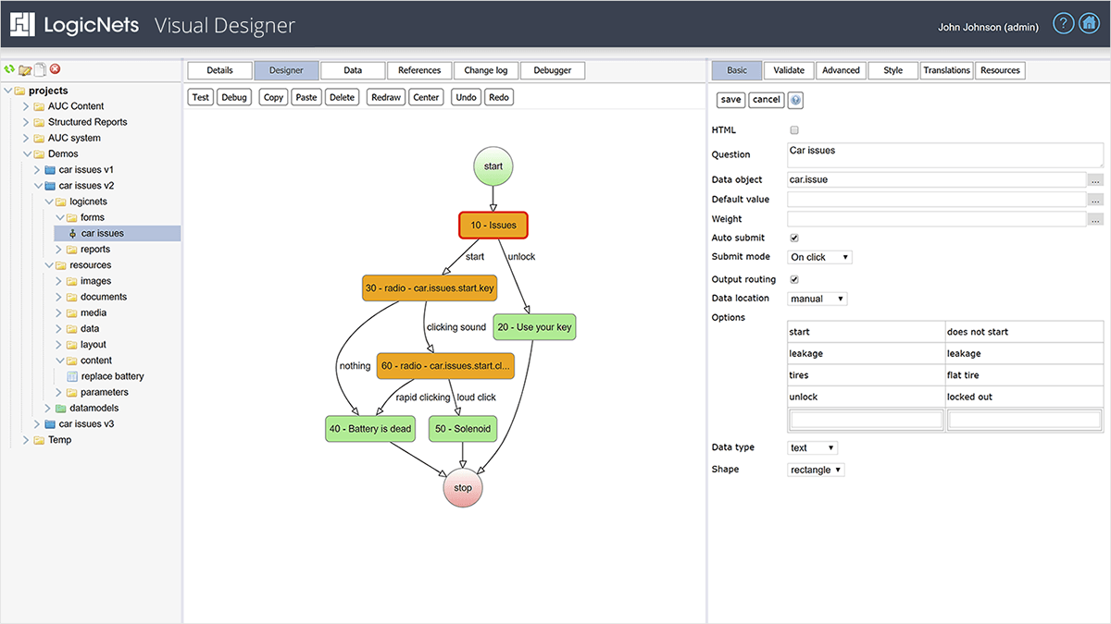This screenshot has width=1111, height=624.
Task: Collapse the Demos folder
Action: click(x=27, y=154)
